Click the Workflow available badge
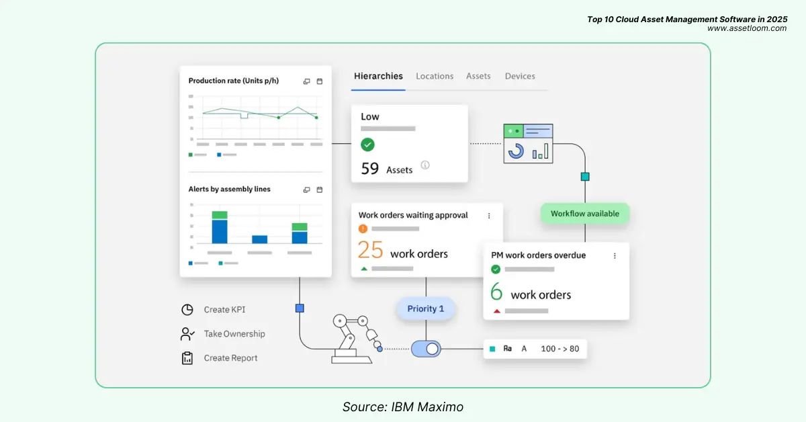This screenshot has width=806, height=422. pos(584,213)
